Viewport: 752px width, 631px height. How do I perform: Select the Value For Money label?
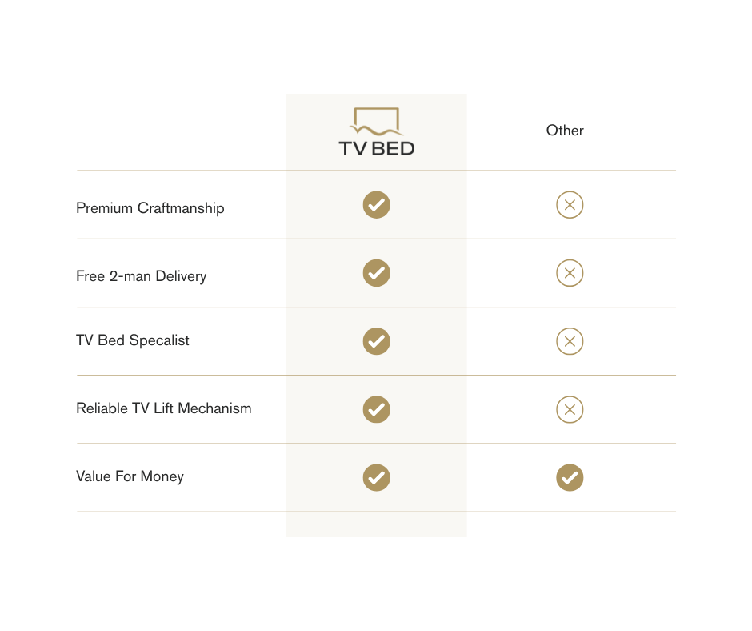[130, 476]
